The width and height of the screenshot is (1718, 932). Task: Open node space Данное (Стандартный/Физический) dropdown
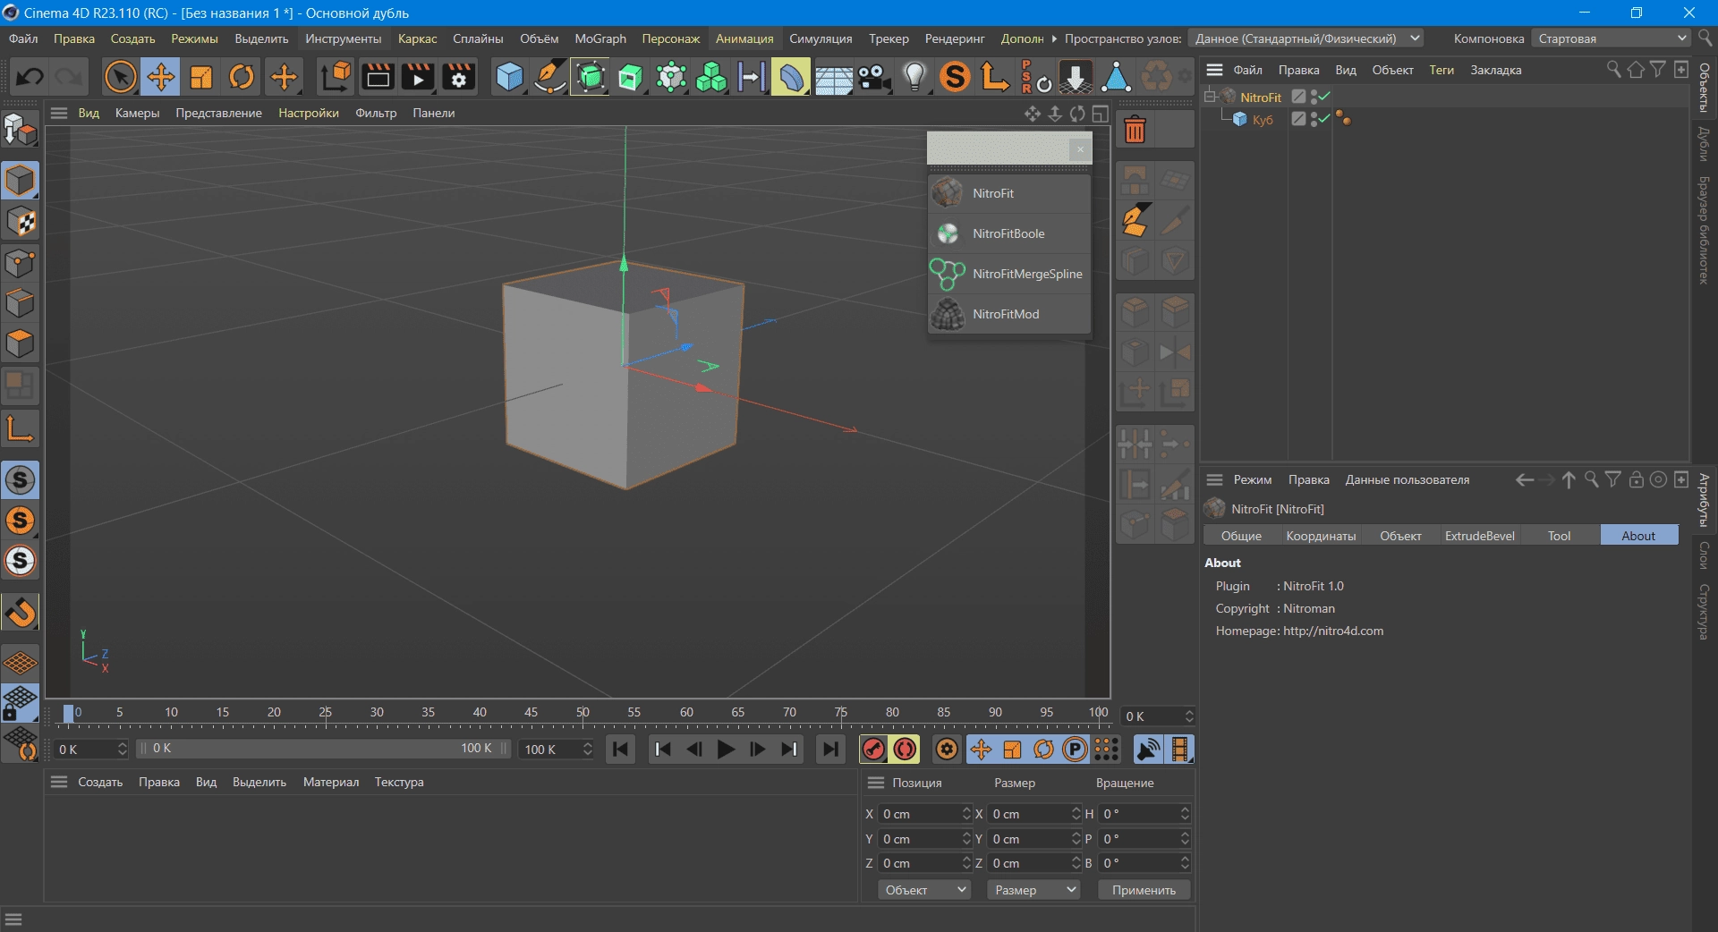coord(1306,38)
